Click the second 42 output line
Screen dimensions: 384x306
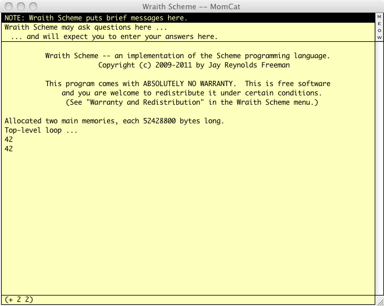9,149
